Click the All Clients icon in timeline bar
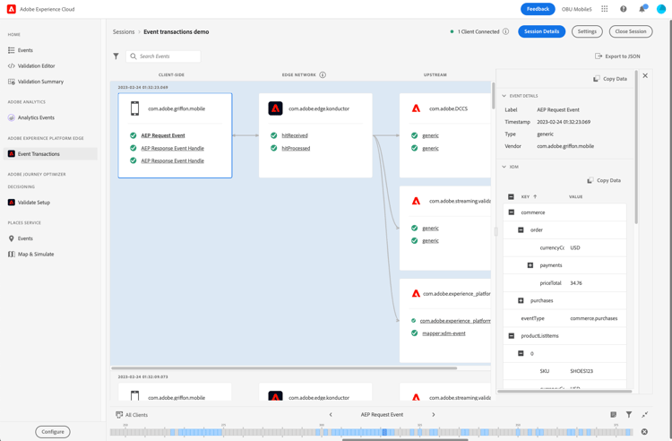Screen dimensions: 672x441 (119, 414)
